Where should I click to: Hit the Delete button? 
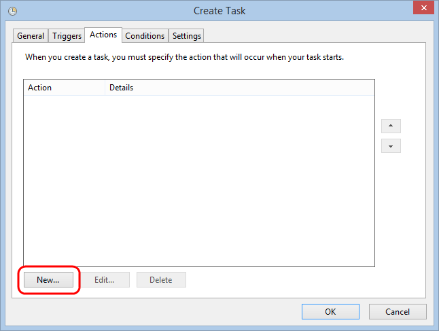[x=161, y=279]
